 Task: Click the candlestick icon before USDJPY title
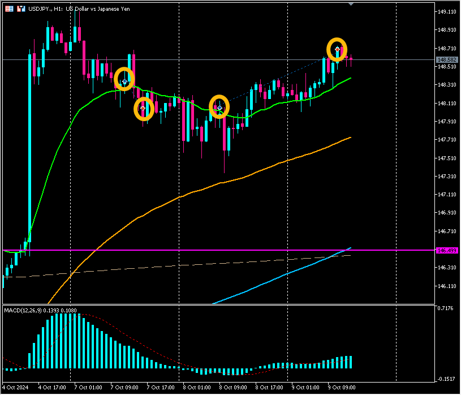click(x=20, y=9)
